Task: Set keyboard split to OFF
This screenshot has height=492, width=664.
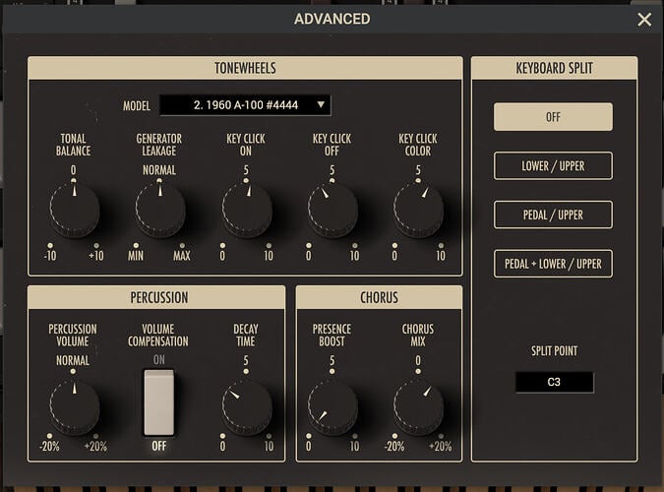Action: (x=553, y=116)
